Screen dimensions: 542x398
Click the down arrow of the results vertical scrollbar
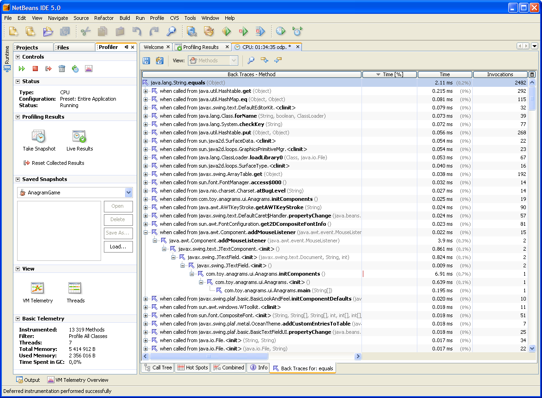[x=532, y=349]
